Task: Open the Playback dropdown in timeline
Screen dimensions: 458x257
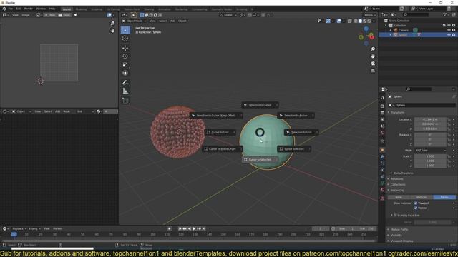Action: click(x=19, y=228)
